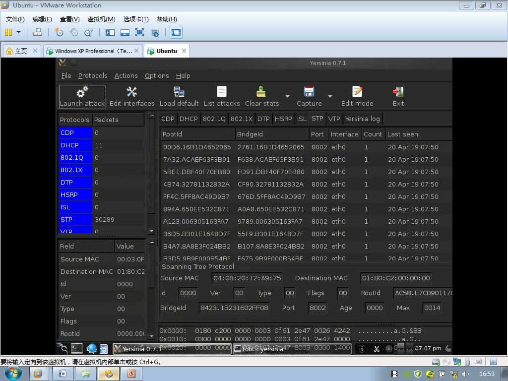The image size is (508, 381).
Task: Pause the virtual machine in VMware toolbar
Action: [8, 32]
